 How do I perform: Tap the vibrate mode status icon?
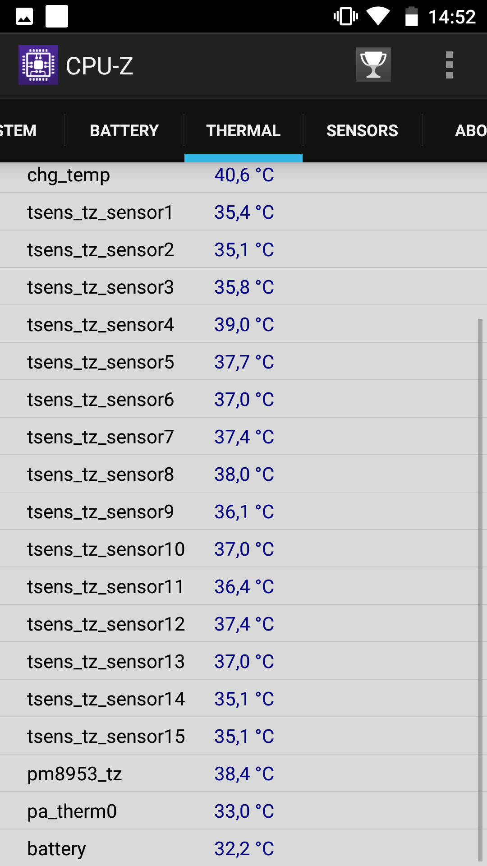(x=346, y=17)
